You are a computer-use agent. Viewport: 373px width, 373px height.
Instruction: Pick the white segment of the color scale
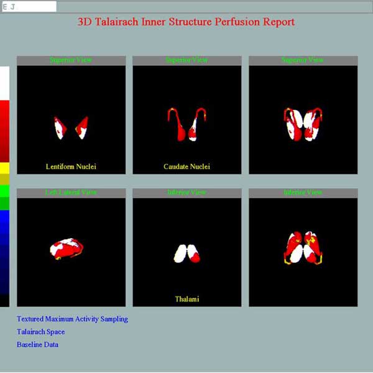(4, 83)
